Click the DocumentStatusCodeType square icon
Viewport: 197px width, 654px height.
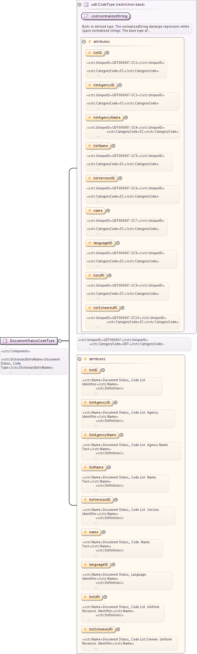click(5, 341)
